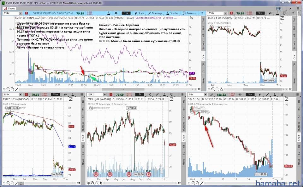Click the hand pan tool under ESRX 5m chart
Viewport: 303px width, 187px height.
(x=222, y=89)
